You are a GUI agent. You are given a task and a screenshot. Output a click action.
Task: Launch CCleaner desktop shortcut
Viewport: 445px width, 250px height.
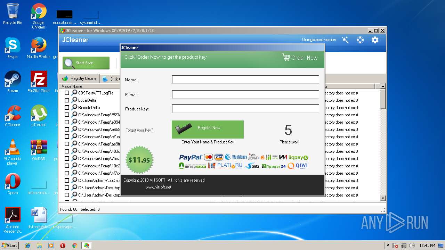pos(13,116)
